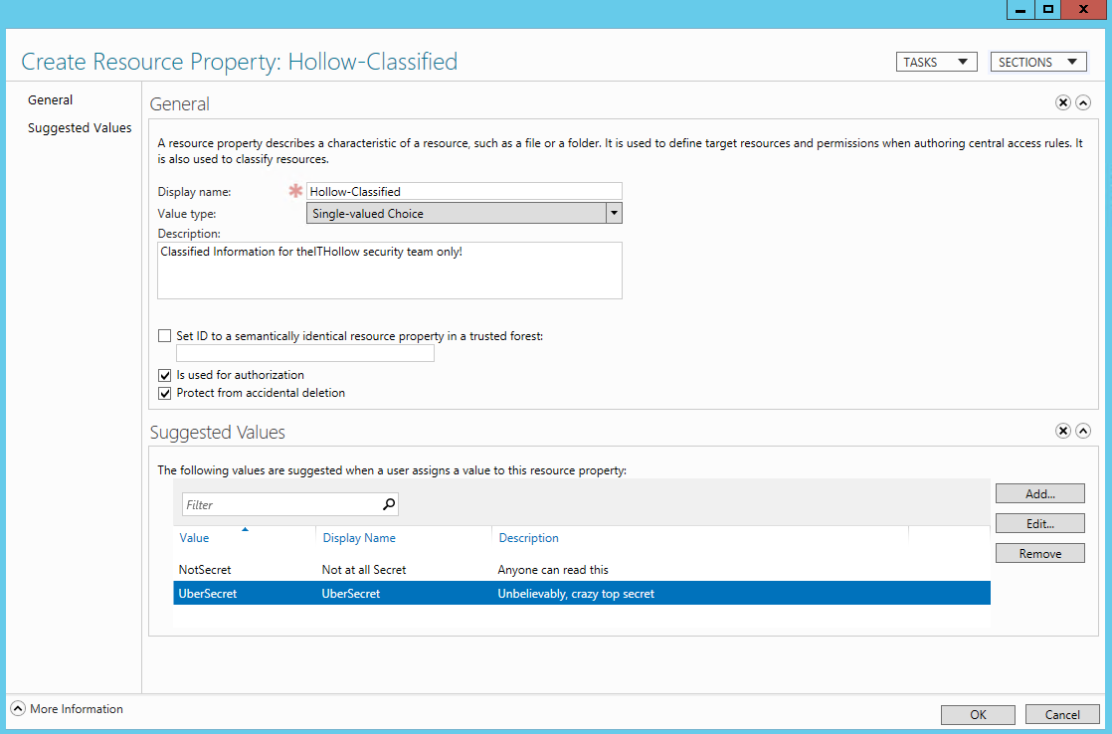
Task: Collapse the Suggested Values section using the chevron
Action: (1083, 431)
